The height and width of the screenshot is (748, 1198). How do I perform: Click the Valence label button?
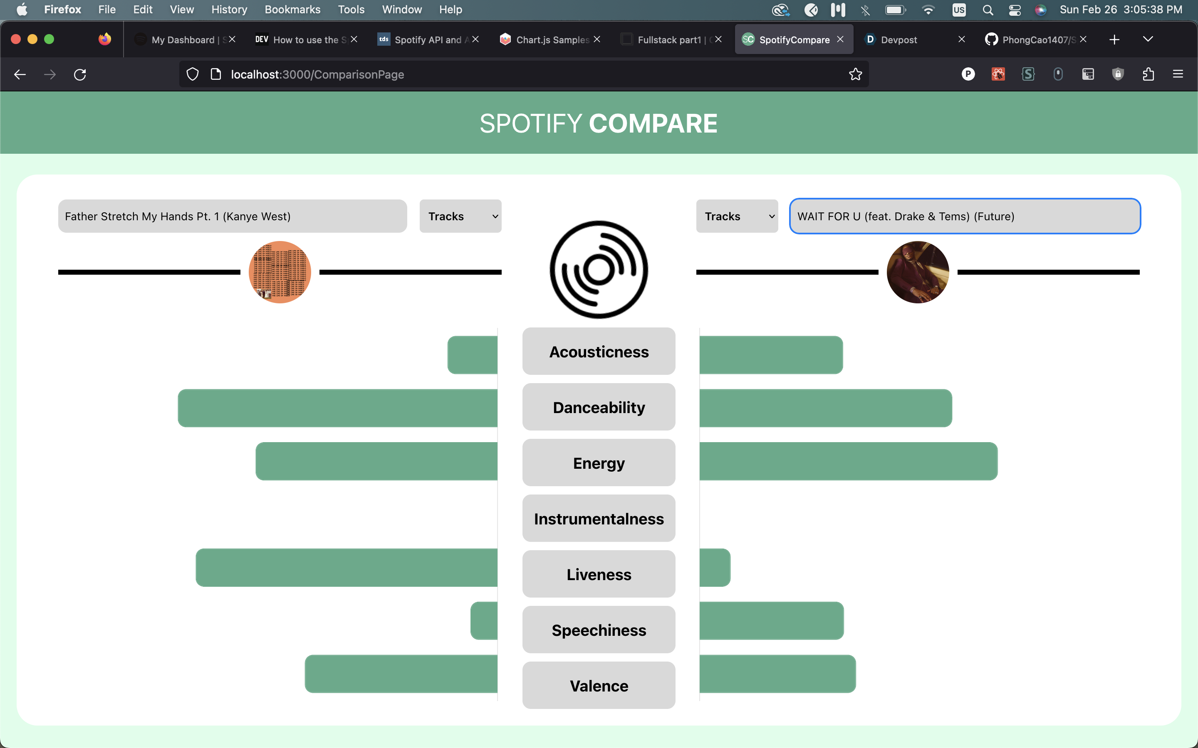click(599, 686)
